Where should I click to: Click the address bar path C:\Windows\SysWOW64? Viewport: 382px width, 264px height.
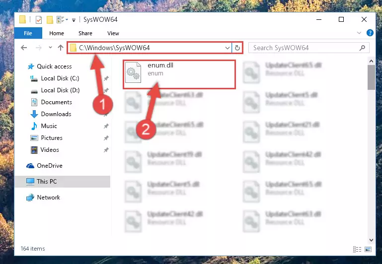point(114,48)
